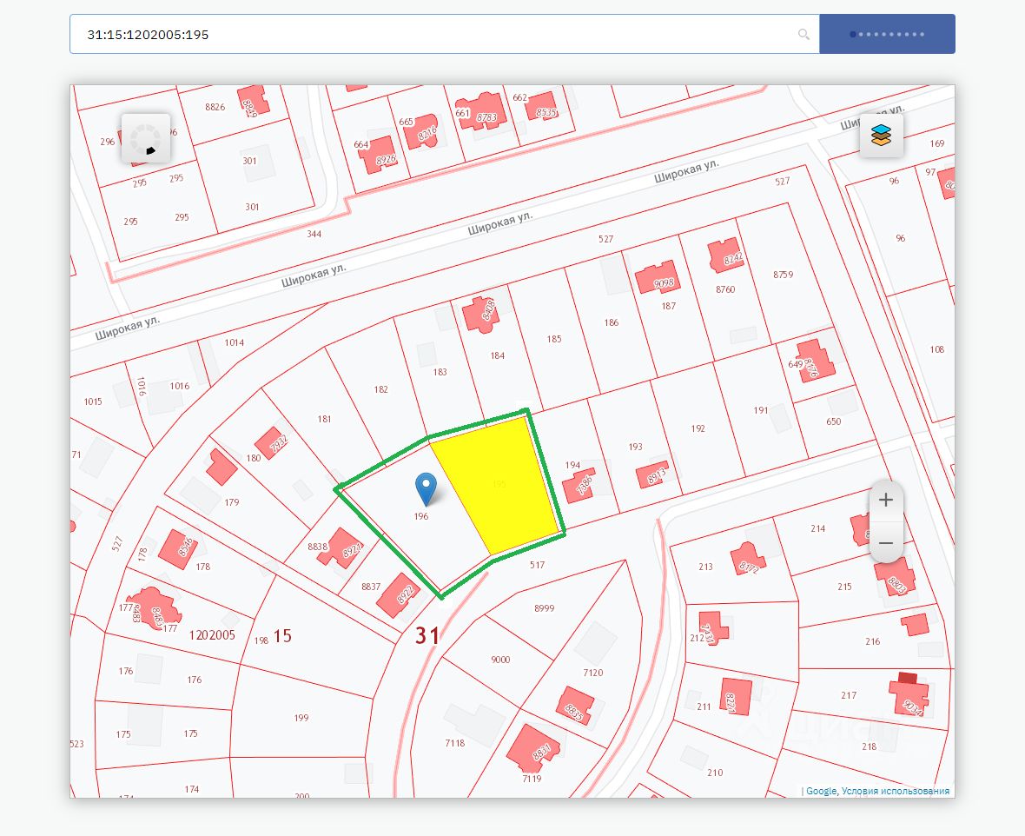Click building 8831 footprint
This screenshot has height=836, width=1025.
click(532, 750)
